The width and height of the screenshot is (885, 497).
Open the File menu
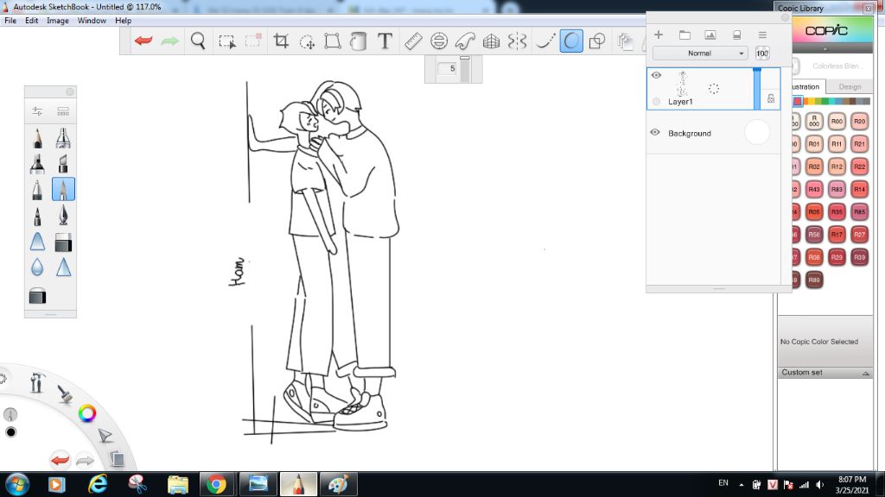click(x=10, y=21)
